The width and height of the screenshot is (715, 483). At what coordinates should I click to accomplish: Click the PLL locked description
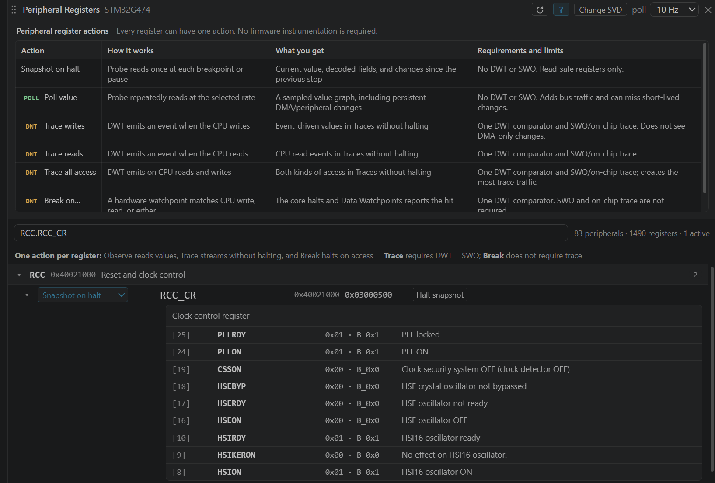point(421,335)
